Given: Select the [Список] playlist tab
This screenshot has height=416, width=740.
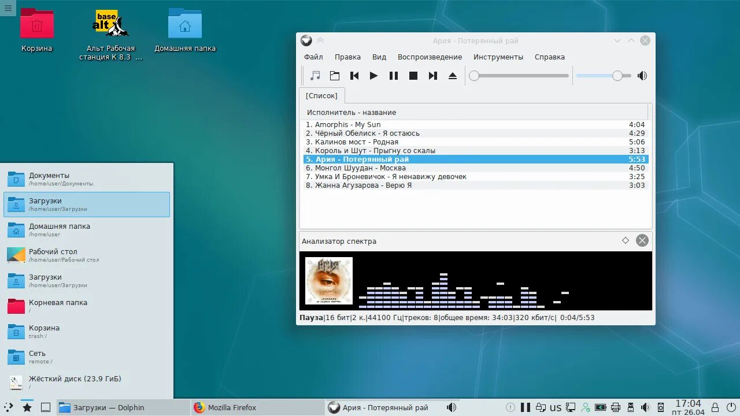Looking at the screenshot, I should click(x=321, y=96).
